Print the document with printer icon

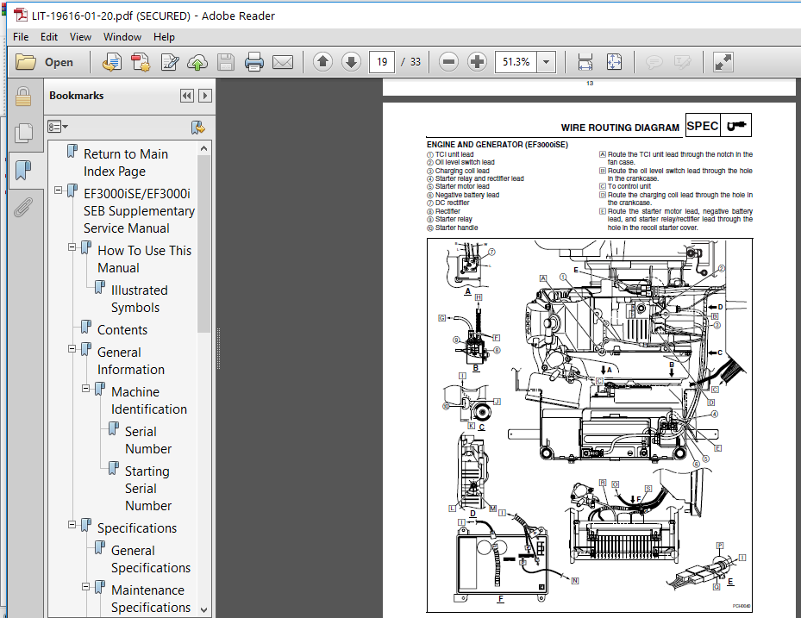coord(253,62)
